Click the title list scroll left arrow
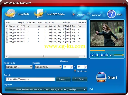Viewport: 128px width, 95px height. pyautogui.click(x=6, y=56)
